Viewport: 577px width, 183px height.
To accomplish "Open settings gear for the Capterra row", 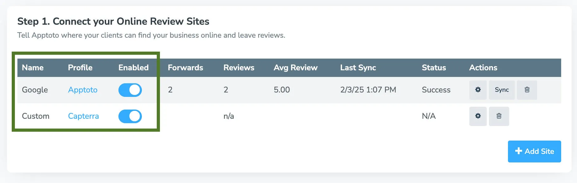I will point(478,116).
